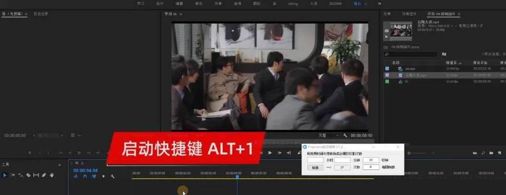506x195 pixels.
Task: Open the 完整 playback resolution dropdown
Action: tap(329, 136)
